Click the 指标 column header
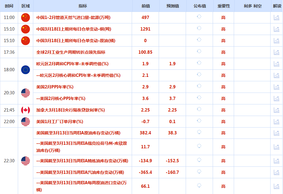 [x=83, y=6]
